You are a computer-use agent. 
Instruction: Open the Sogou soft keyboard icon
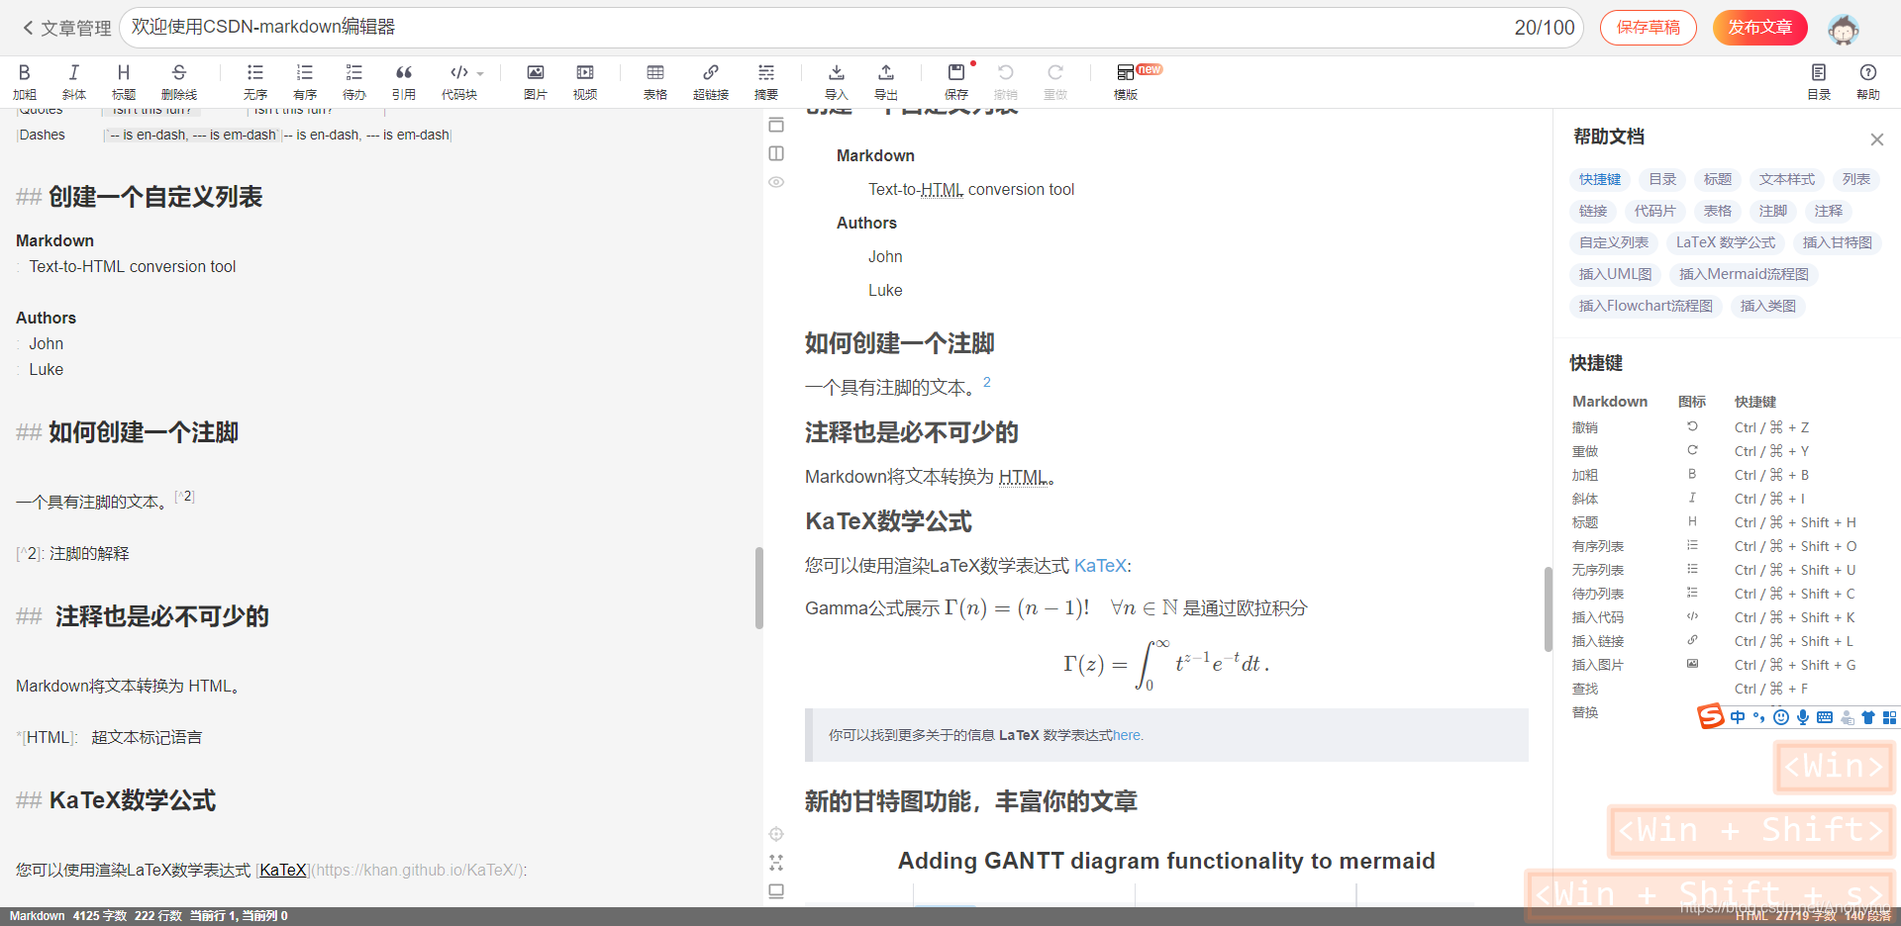click(x=1825, y=717)
